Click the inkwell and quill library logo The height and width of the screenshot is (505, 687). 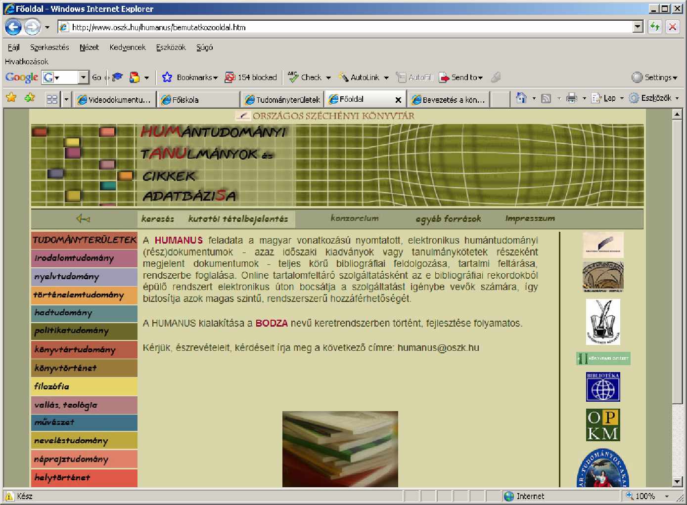603,322
